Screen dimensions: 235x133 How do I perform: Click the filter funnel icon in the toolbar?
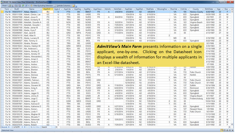pos(32,6)
